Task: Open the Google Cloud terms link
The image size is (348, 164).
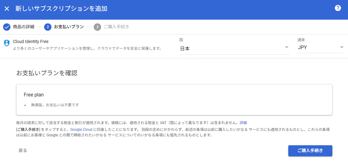Action: [x=81, y=129]
